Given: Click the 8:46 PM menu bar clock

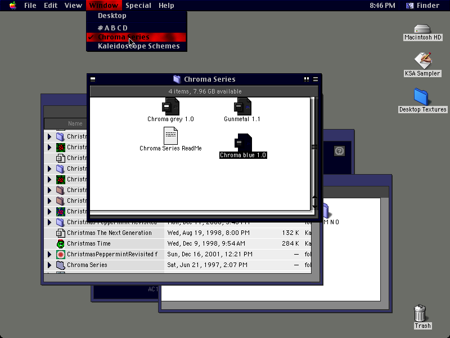Looking at the screenshot, I should [x=382, y=6].
